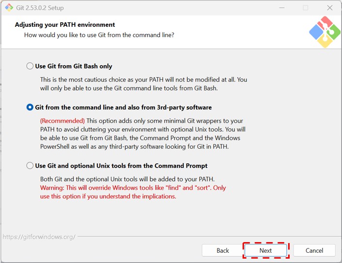Click the greyed-out maximize button

(x=305, y=8)
